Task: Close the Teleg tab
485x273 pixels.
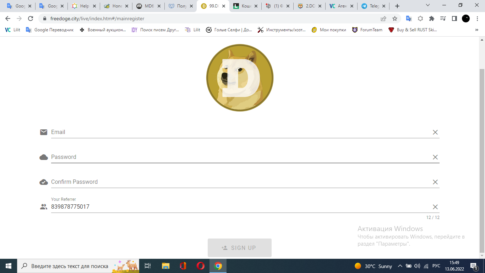Action: (x=384, y=6)
